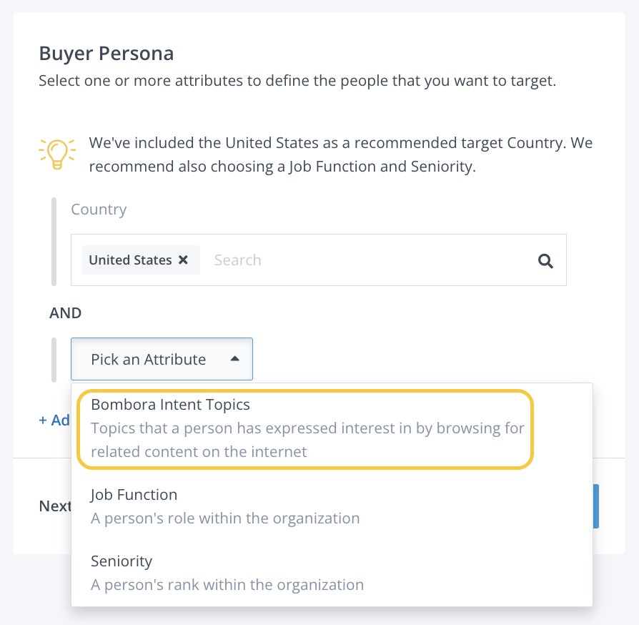Click the 'A person's rank' description

tap(227, 585)
